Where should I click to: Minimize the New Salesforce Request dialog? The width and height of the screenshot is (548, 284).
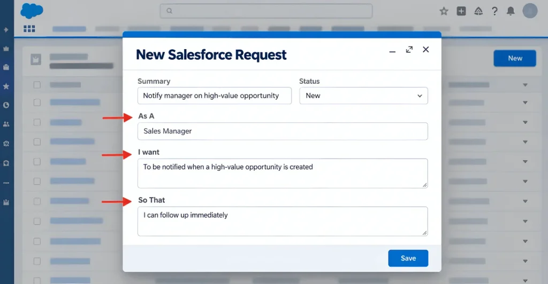392,52
